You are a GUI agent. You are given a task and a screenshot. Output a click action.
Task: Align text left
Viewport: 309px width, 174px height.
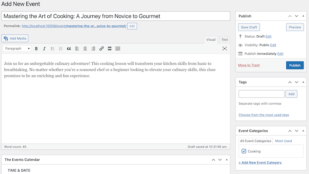click(x=77, y=48)
